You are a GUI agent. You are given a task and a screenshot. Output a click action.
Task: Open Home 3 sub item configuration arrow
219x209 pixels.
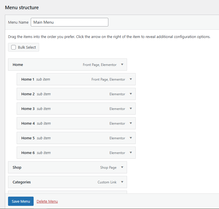pos(131,109)
